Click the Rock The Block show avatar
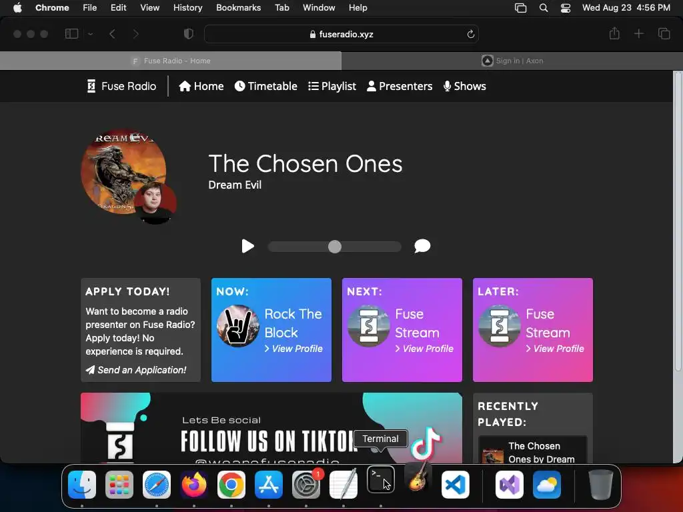The width and height of the screenshot is (683, 512). (x=238, y=326)
